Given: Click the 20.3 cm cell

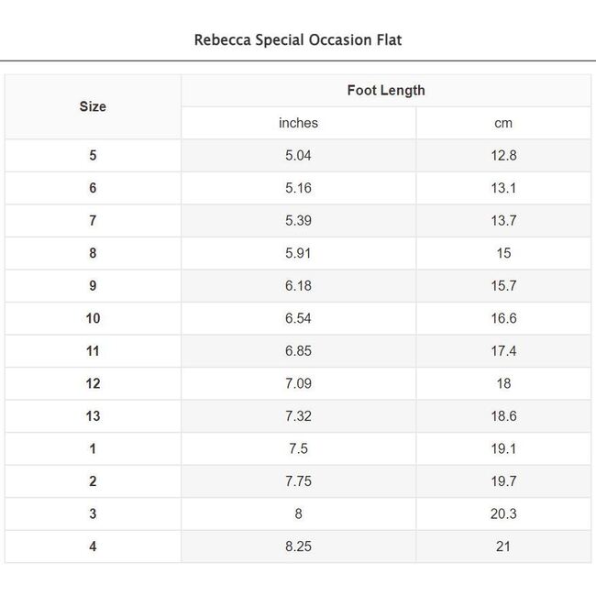Looking at the screenshot, I should (503, 513).
